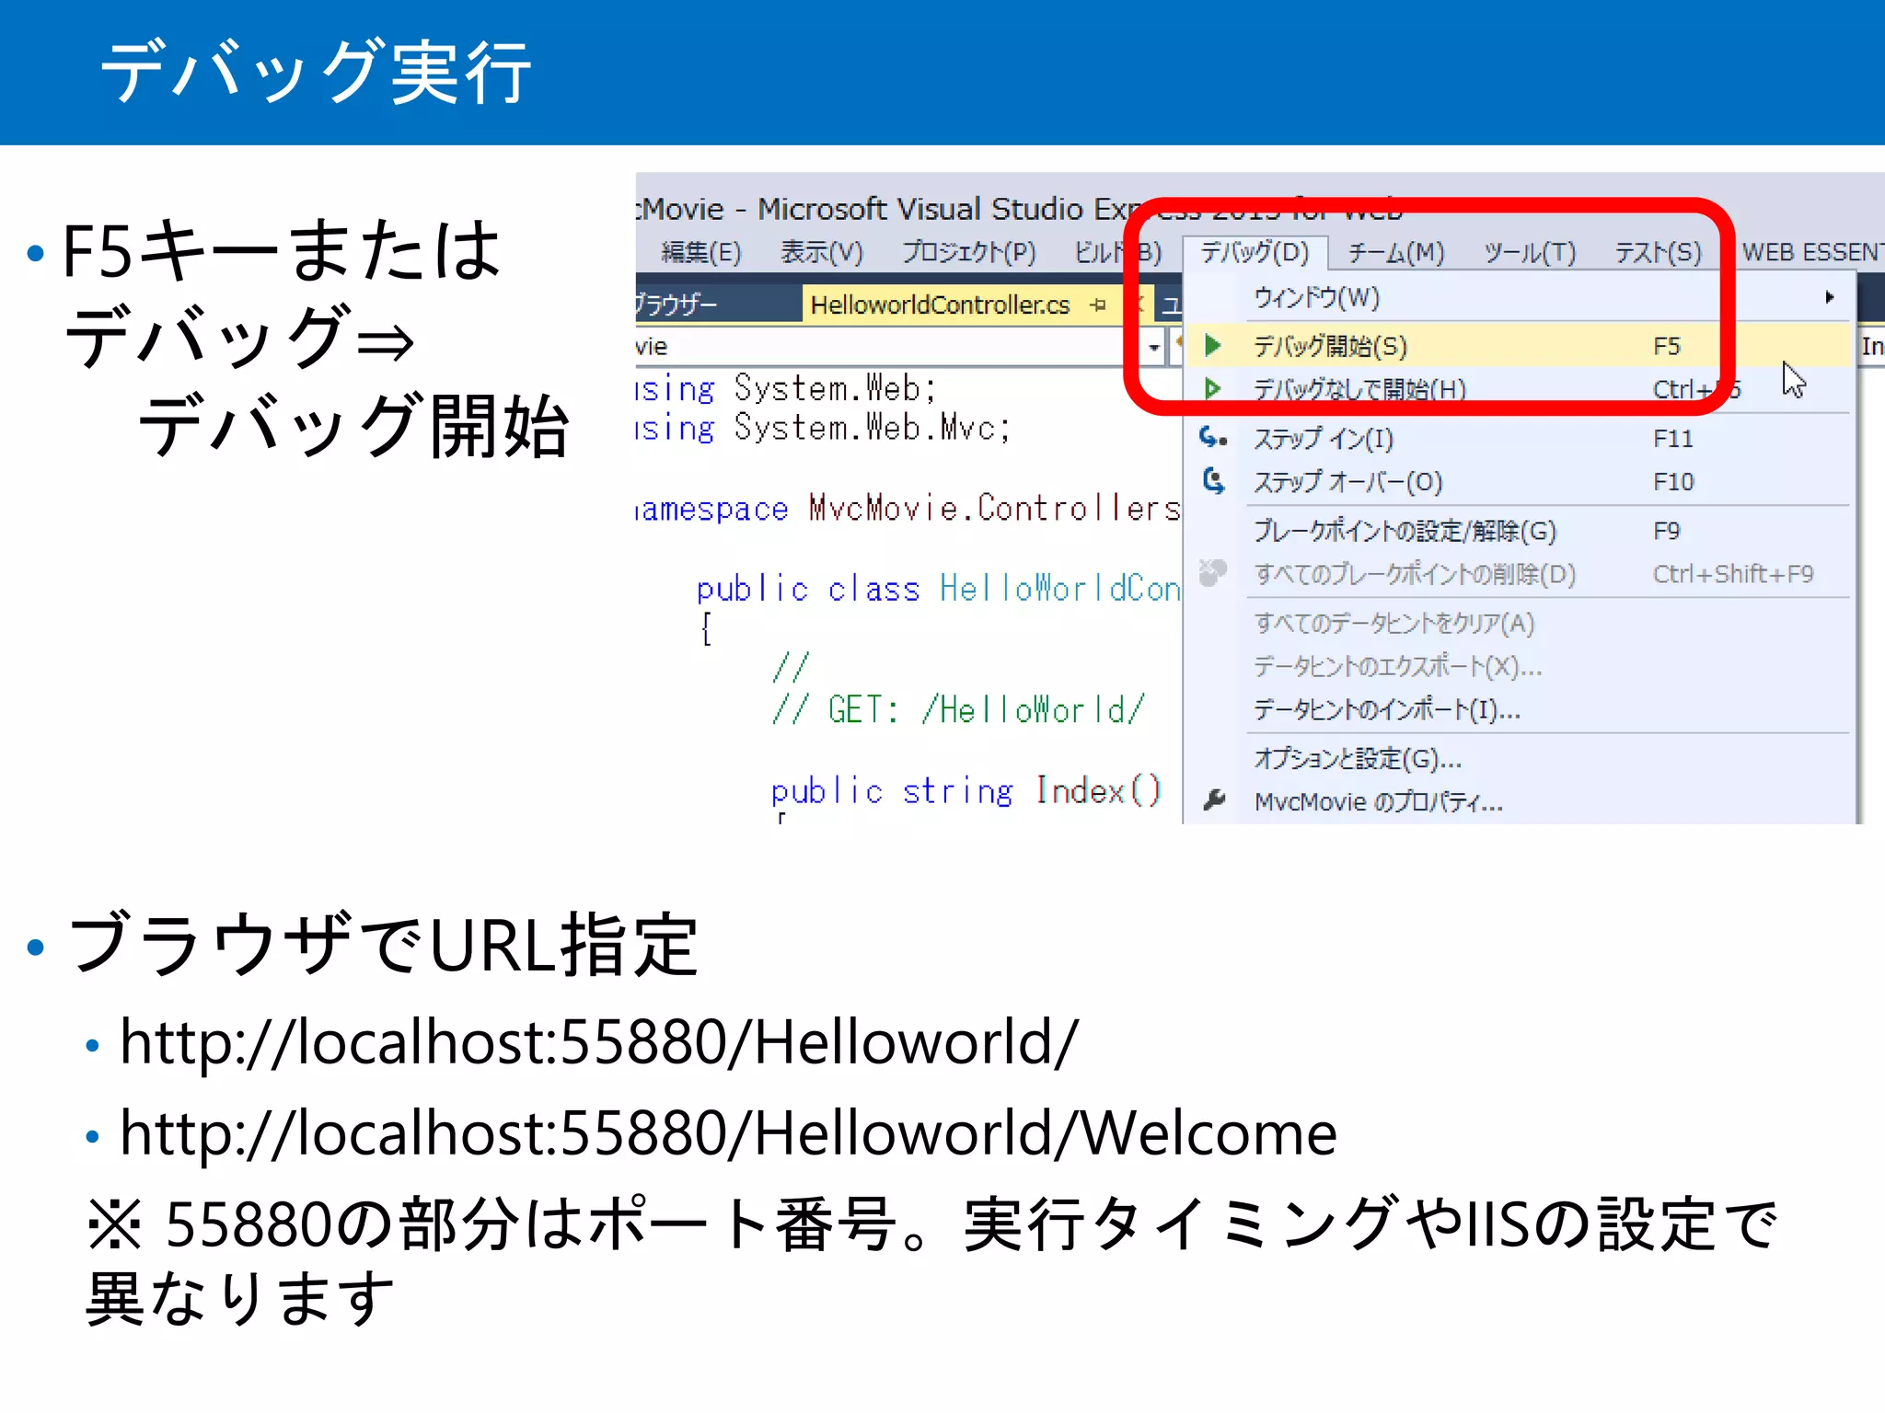The image size is (1885, 1413).
Task: Open the 表示(V) menu
Action: click(x=821, y=252)
